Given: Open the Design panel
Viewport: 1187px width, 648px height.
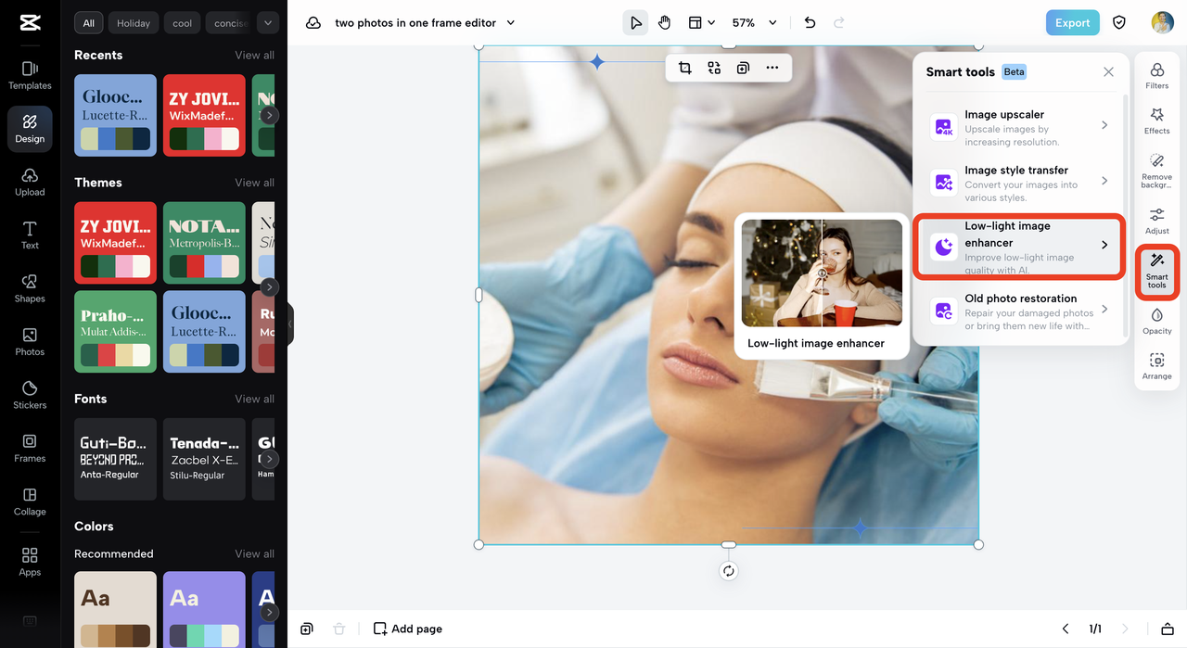Looking at the screenshot, I should (30, 129).
